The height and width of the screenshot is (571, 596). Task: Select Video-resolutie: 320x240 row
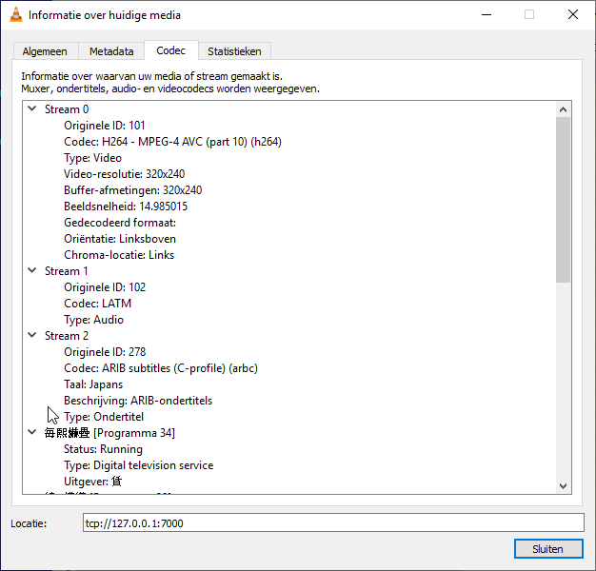124,174
